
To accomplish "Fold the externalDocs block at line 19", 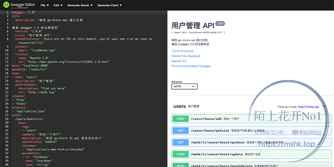I will click(x=10, y=85).
